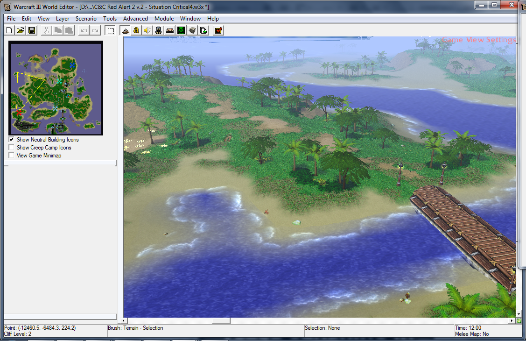
Task: Click 'Time: 12:00' status text
Action: 468,328
